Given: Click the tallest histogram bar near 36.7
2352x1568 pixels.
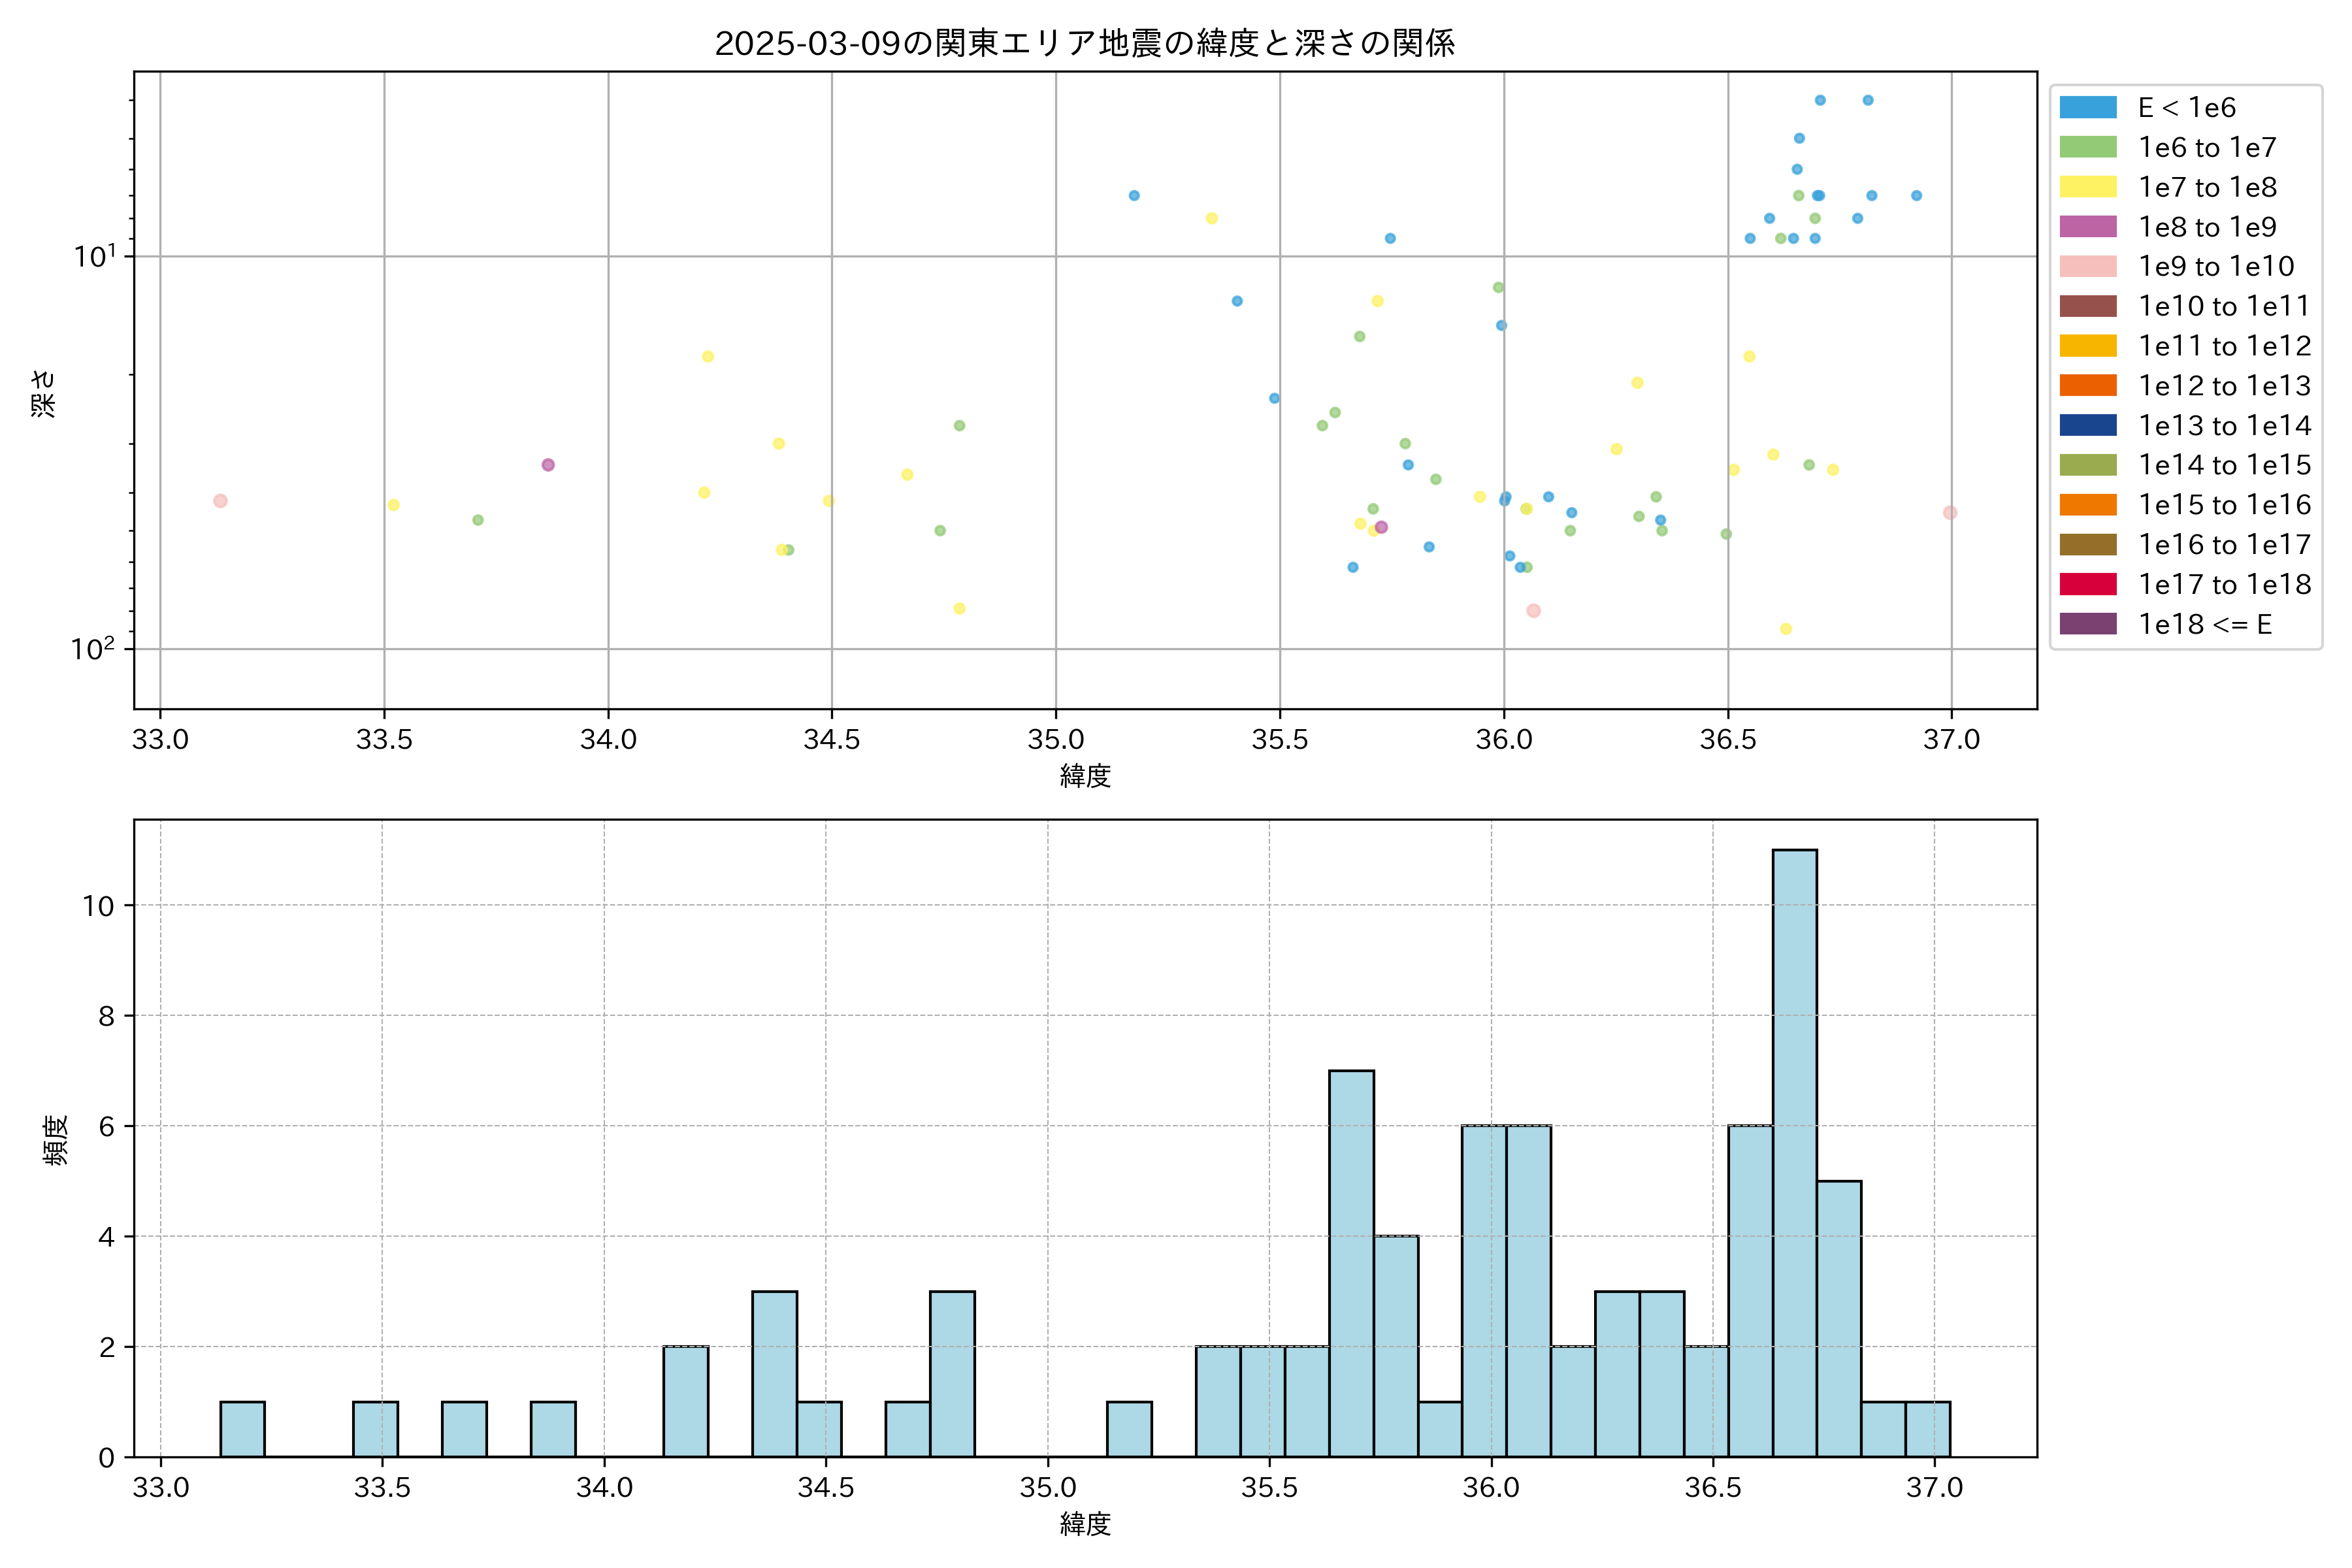Looking at the screenshot, I should pos(1794,1150).
